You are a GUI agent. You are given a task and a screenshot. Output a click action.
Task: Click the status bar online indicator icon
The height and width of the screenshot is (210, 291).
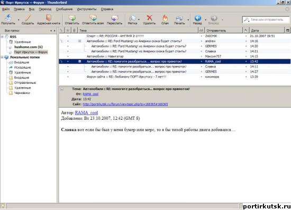3,206
